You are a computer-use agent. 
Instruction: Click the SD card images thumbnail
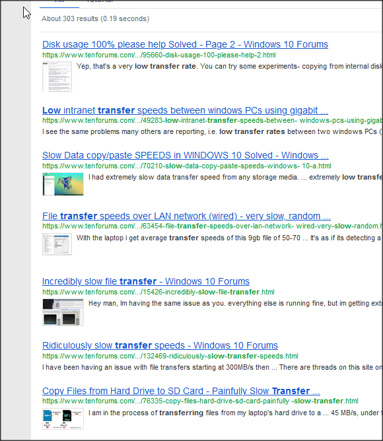[x=63, y=419]
